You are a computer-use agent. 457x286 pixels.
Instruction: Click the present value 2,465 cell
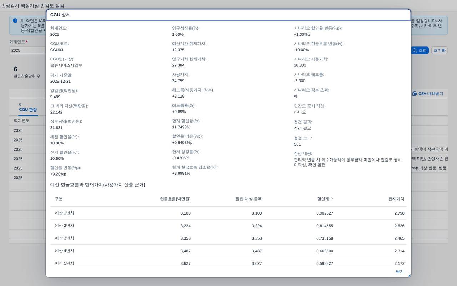click(x=399, y=238)
